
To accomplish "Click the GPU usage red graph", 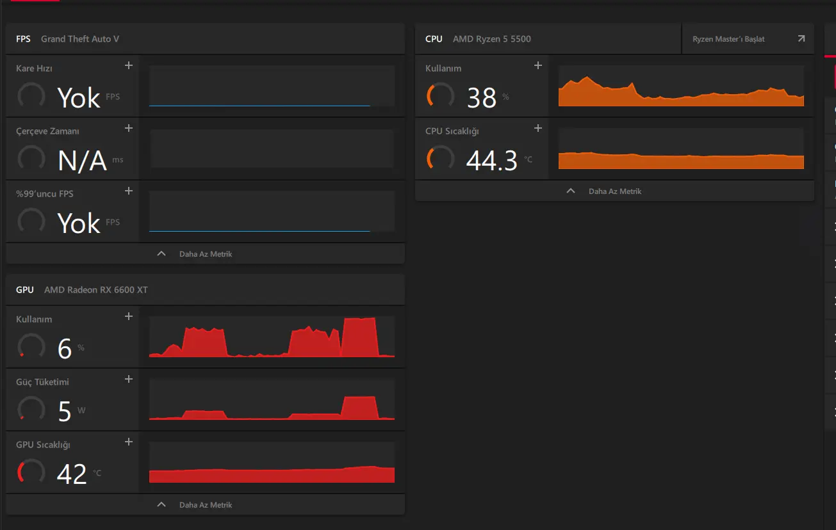I will pos(272,337).
